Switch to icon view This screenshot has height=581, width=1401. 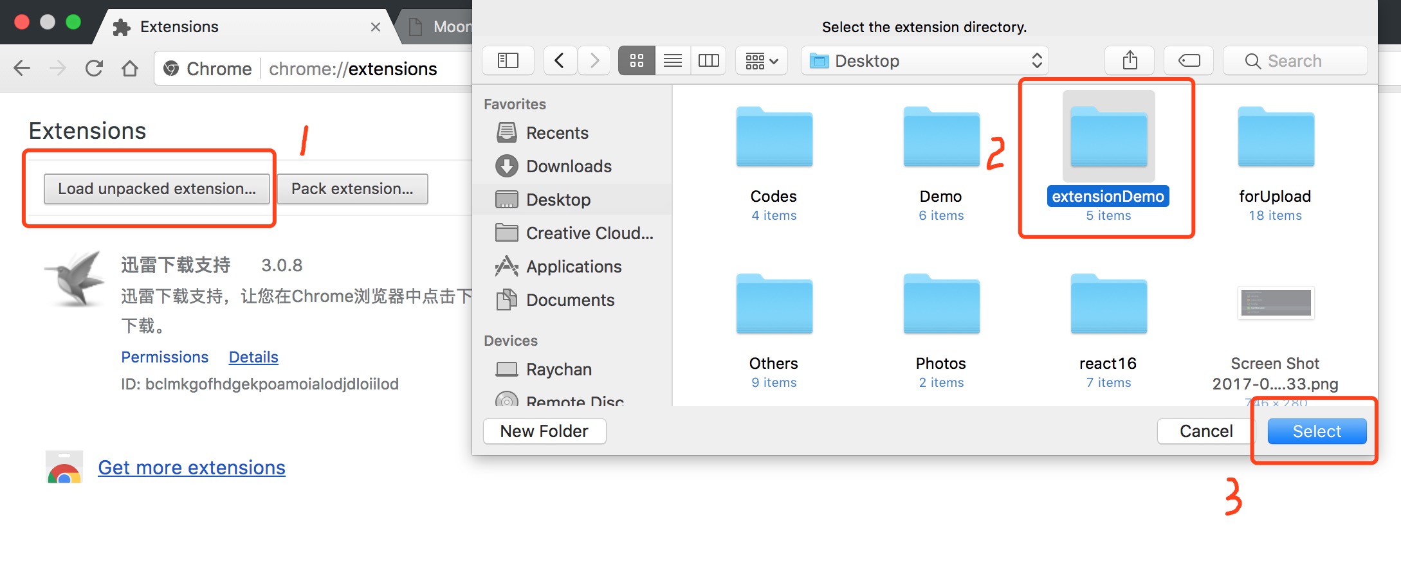(x=636, y=60)
